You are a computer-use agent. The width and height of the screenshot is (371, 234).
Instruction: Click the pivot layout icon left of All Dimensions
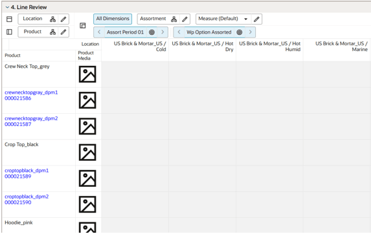(83, 25)
